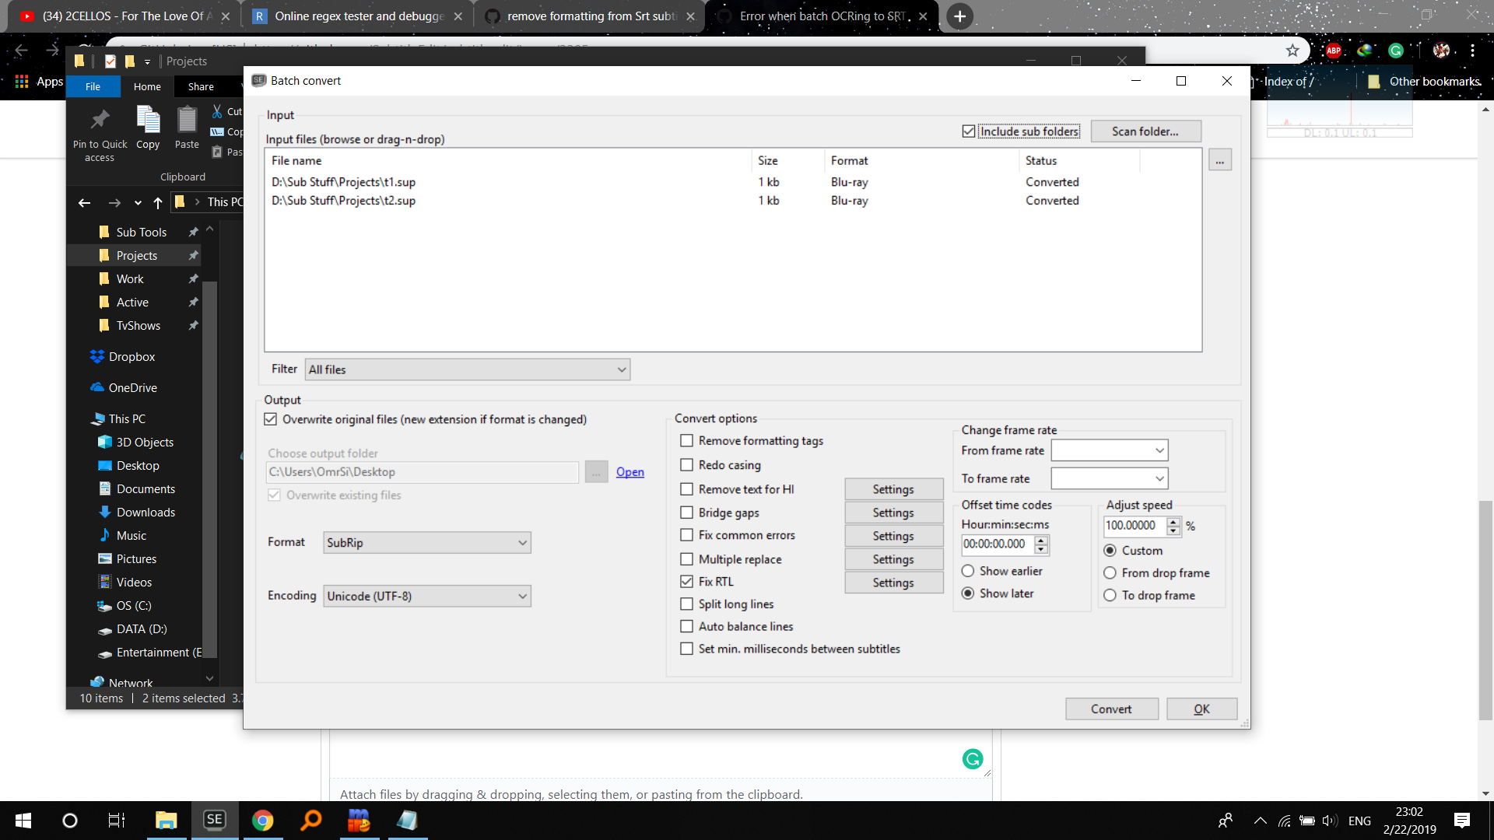1494x840 pixels.
Task: Open the Grammarly extension icon in Chrome
Action: coord(1396,50)
